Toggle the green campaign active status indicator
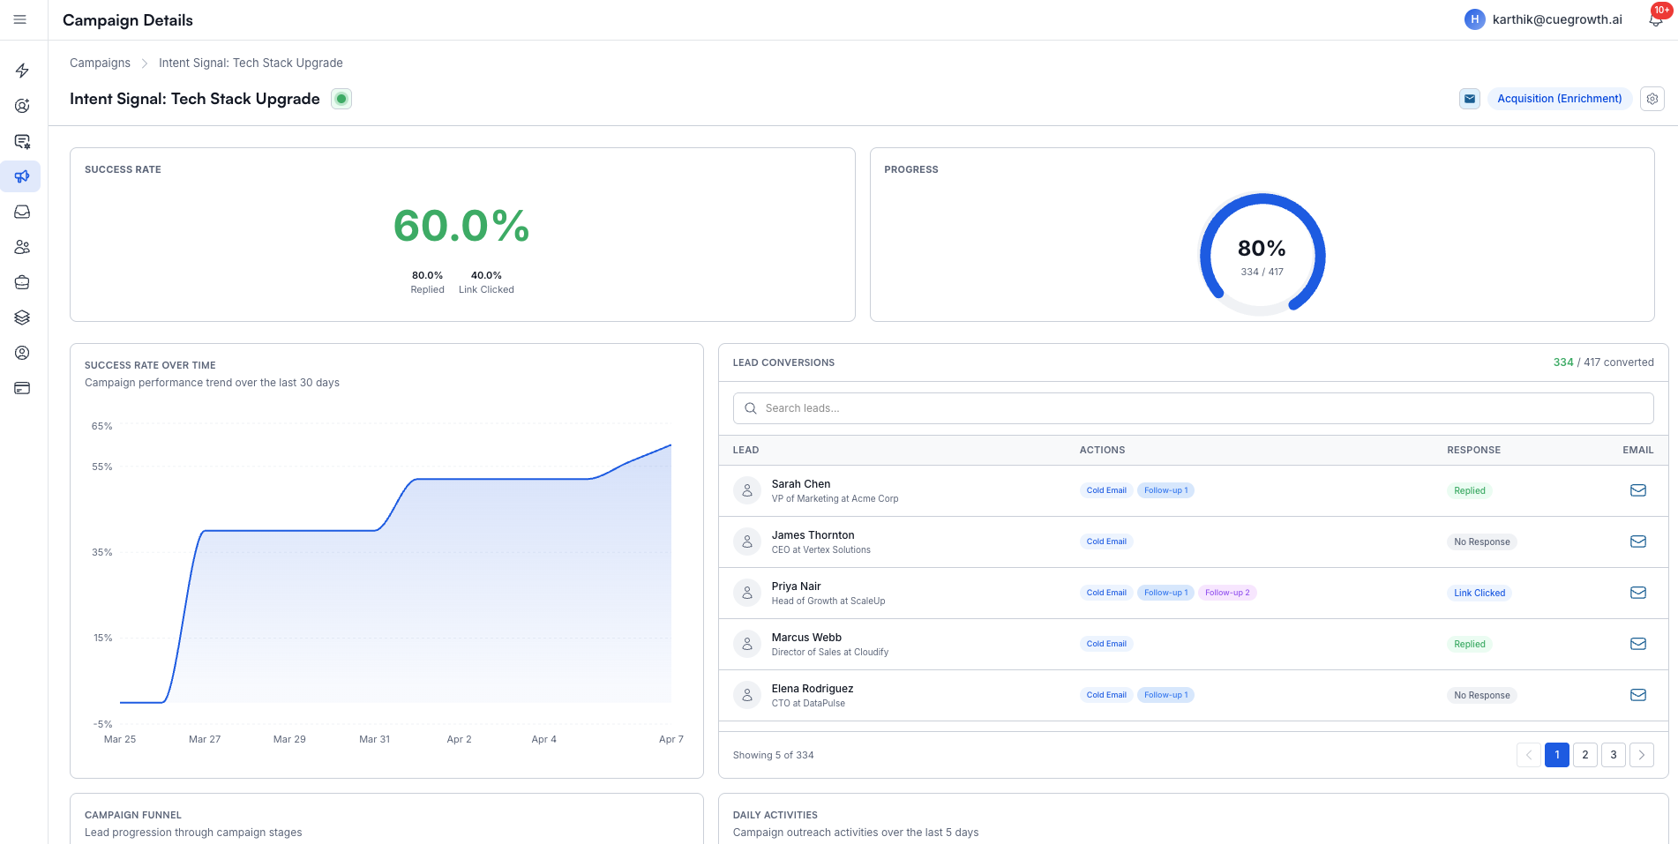This screenshot has width=1678, height=844. click(341, 99)
